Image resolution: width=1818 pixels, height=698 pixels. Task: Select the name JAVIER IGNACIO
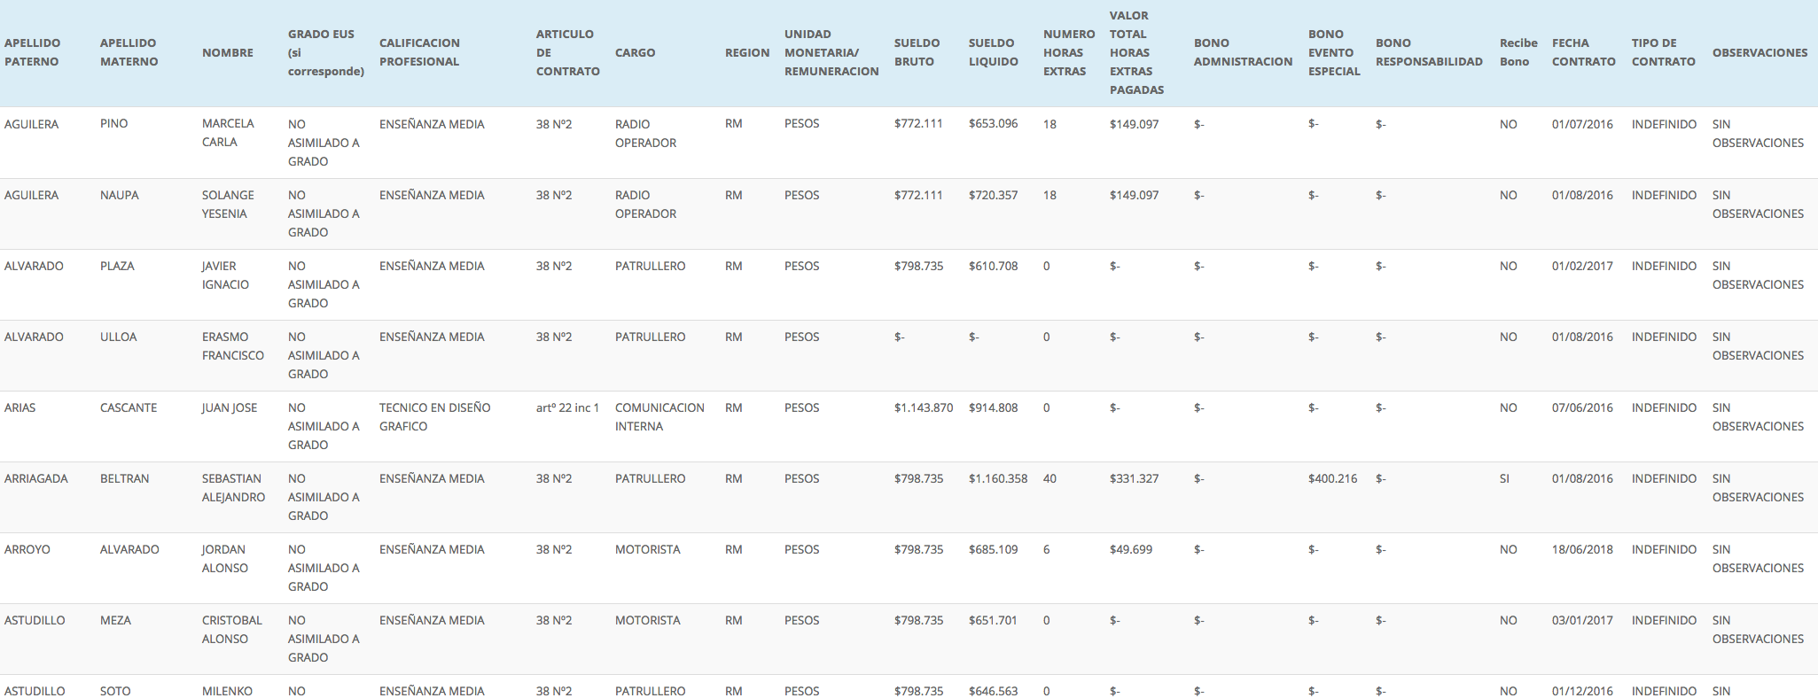click(225, 275)
